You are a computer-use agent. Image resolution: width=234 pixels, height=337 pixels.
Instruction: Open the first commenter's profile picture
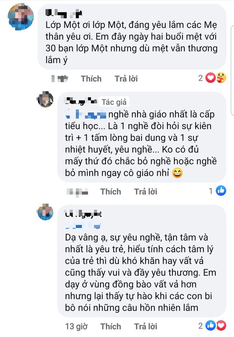(21, 17)
